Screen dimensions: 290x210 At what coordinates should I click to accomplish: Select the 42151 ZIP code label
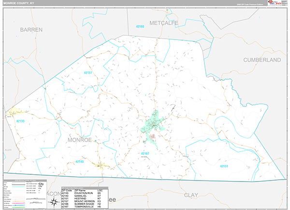tap(224, 166)
